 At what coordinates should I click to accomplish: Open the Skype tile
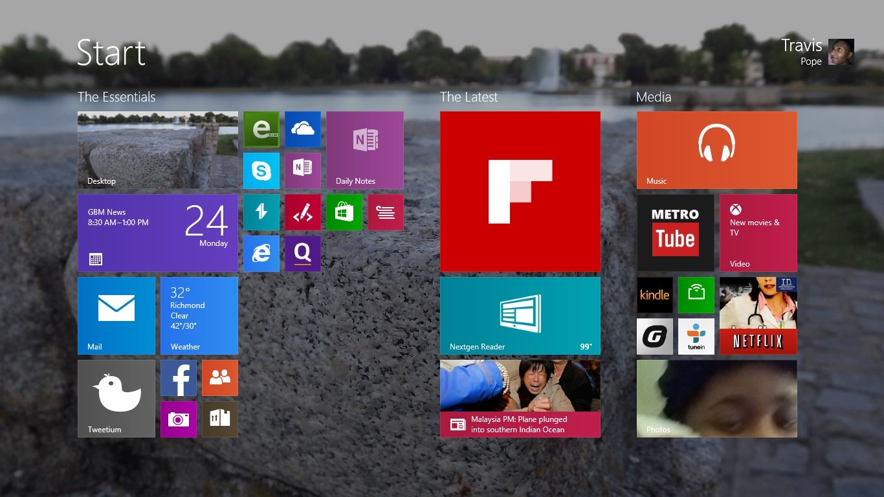tap(261, 171)
